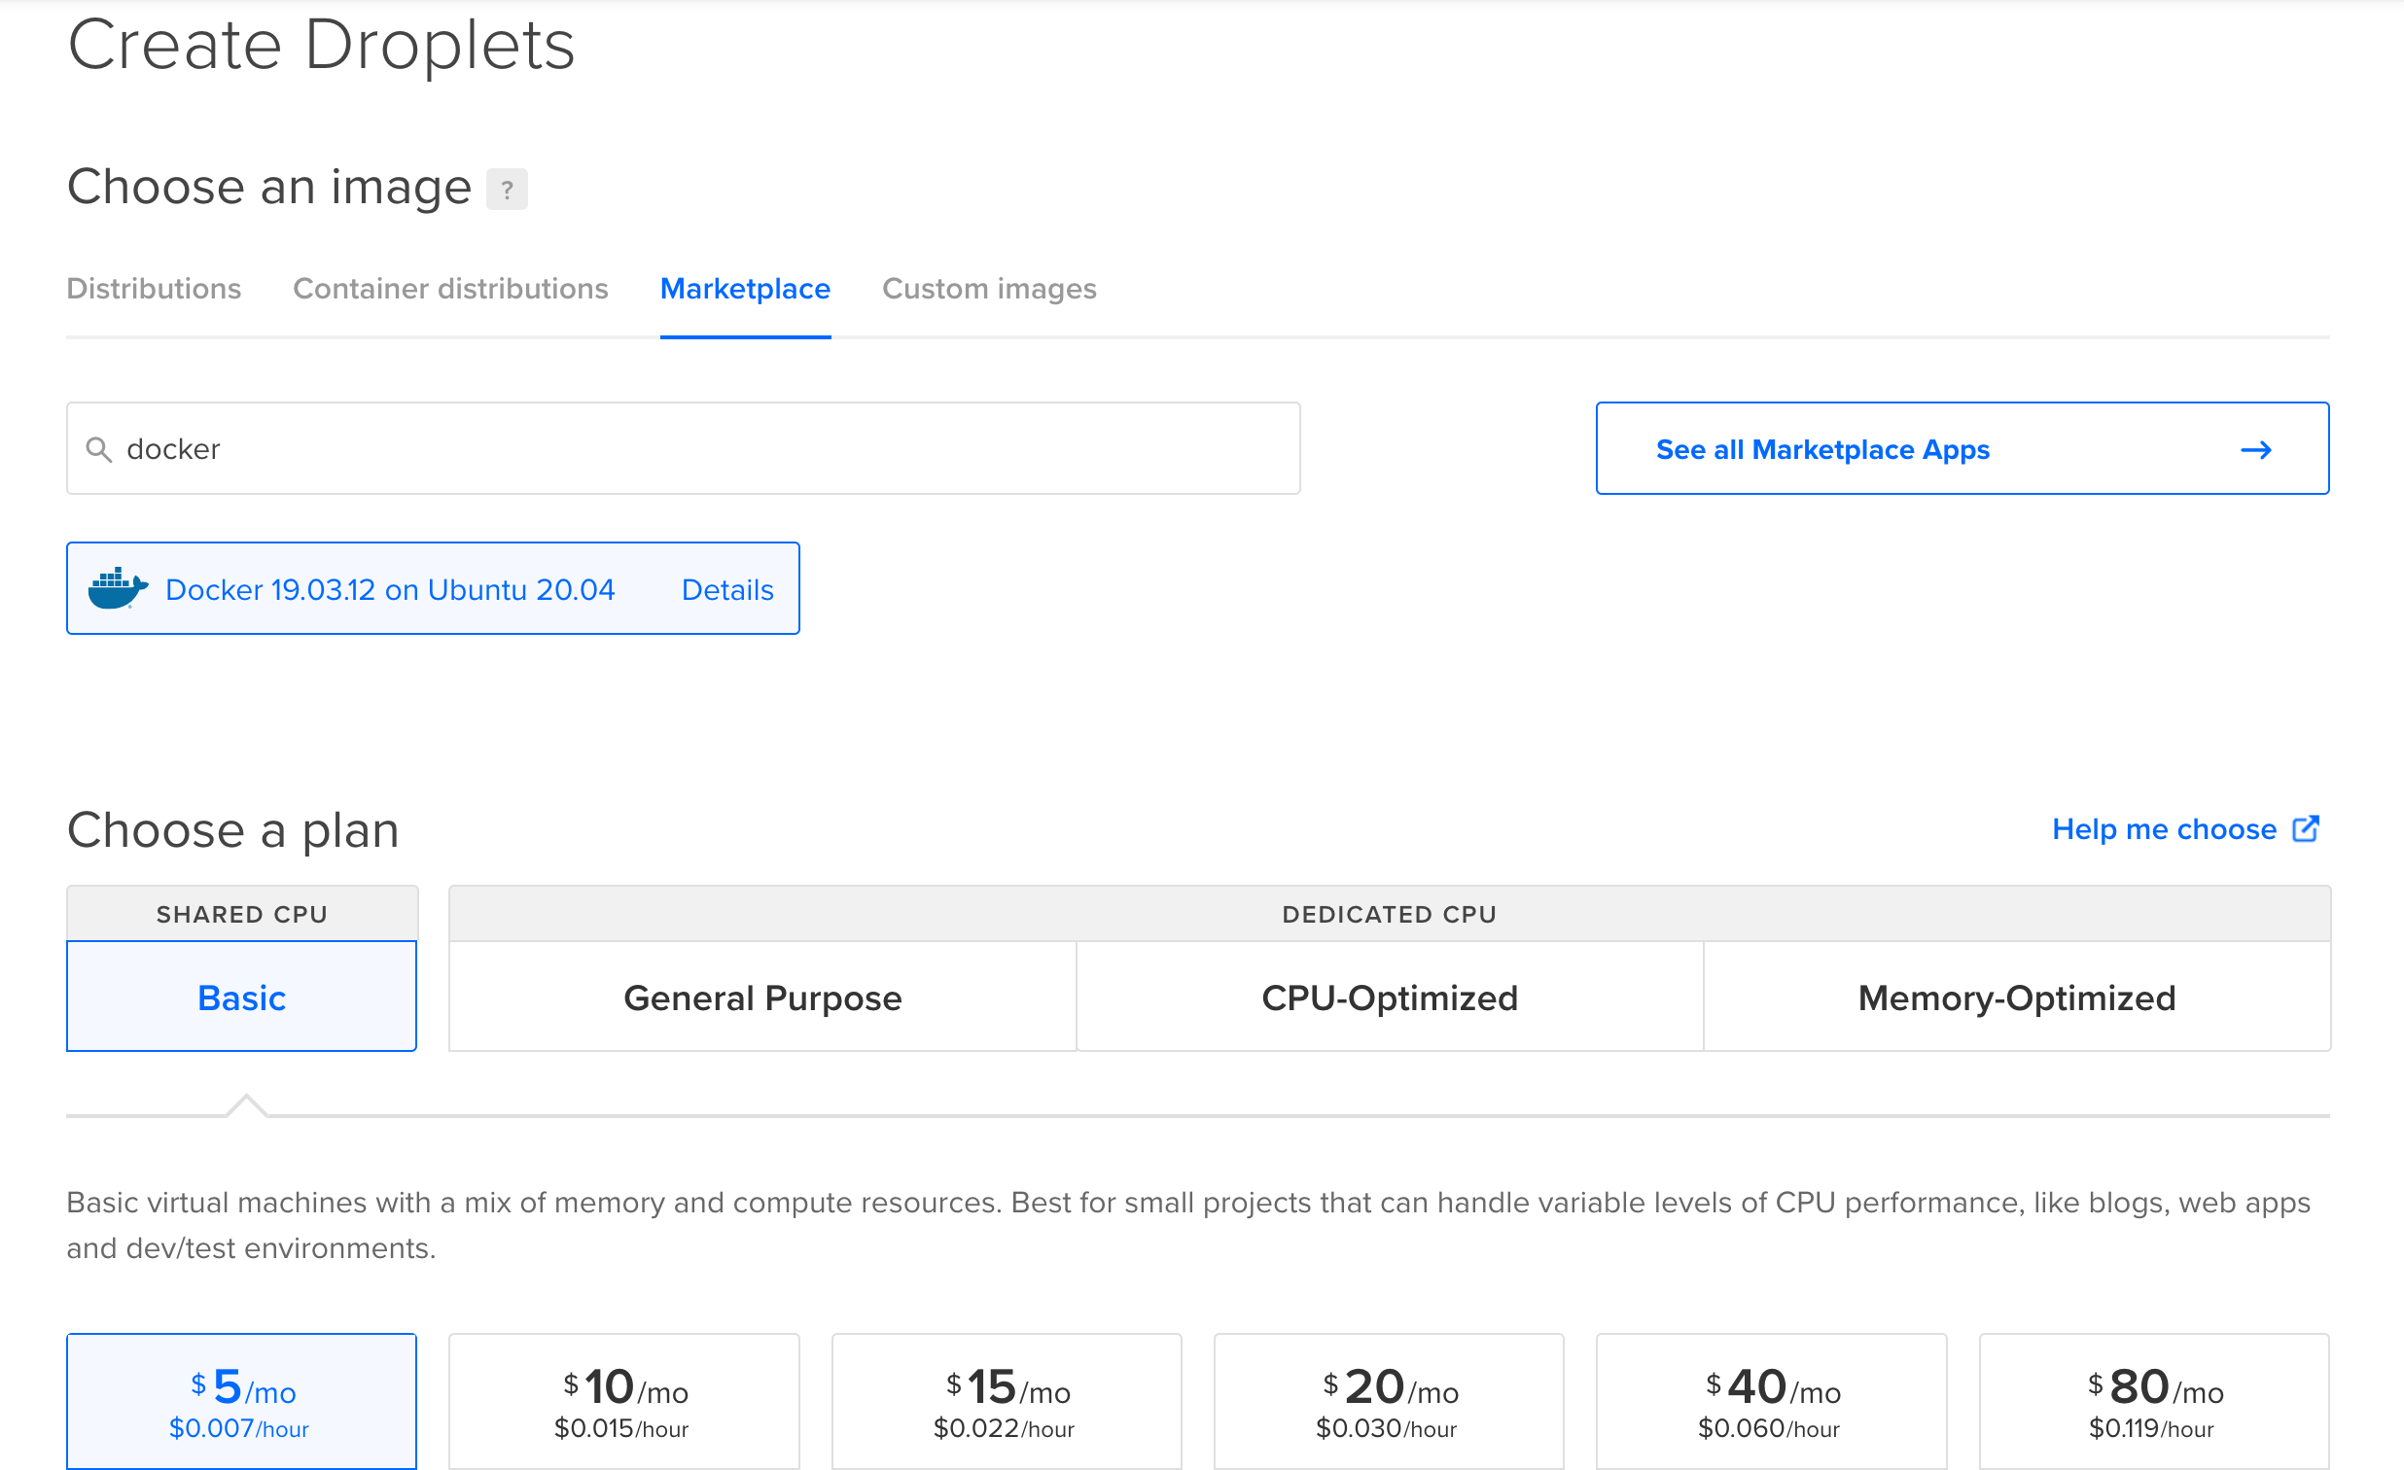Image resolution: width=2404 pixels, height=1470 pixels.
Task: Select the Memory-Optimized plan category
Action: point(2015,996)
